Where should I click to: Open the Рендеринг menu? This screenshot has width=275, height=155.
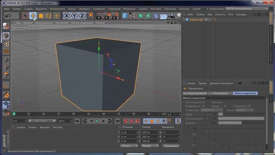point(129,9)
